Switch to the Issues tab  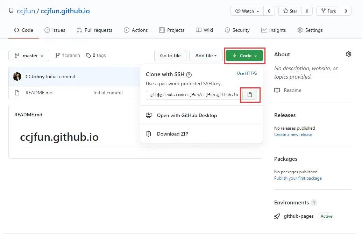(x=55, y=30)
